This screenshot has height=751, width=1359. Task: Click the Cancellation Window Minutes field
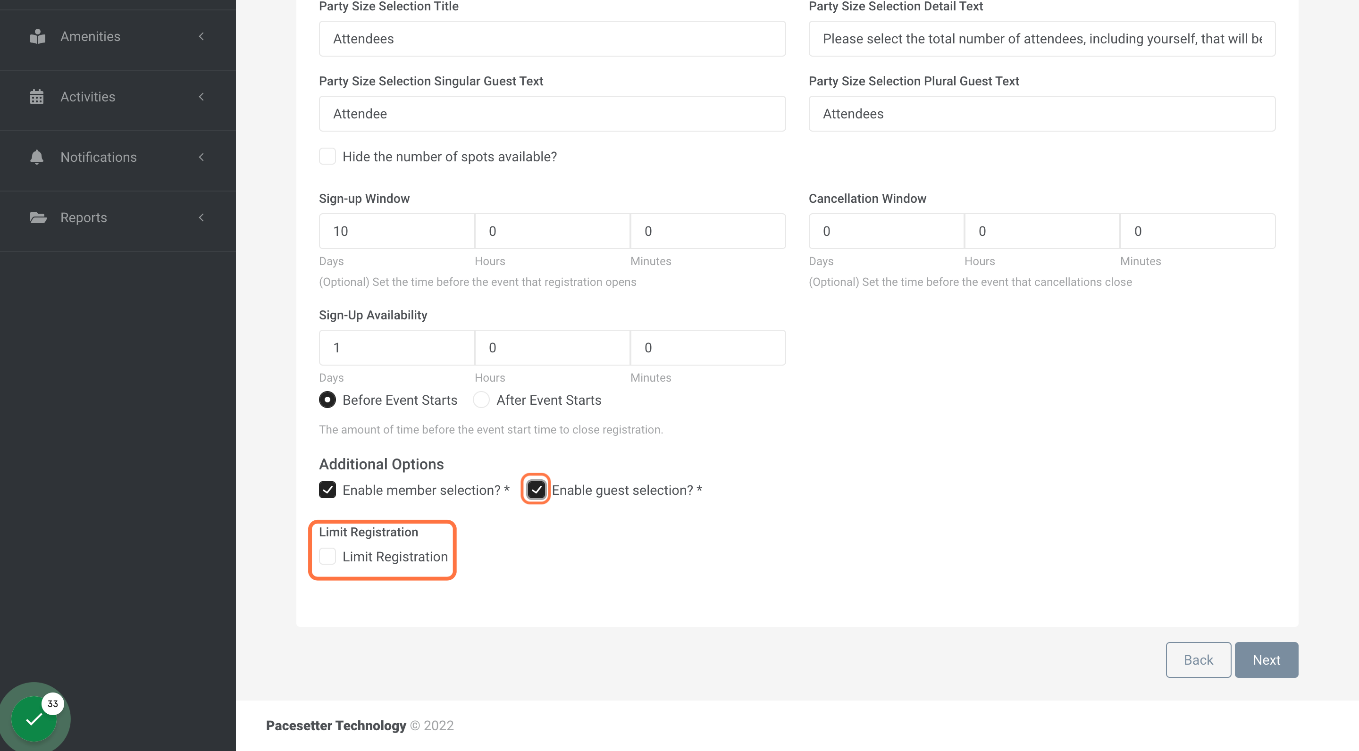pyautogui.click(x=1198, y=231)
